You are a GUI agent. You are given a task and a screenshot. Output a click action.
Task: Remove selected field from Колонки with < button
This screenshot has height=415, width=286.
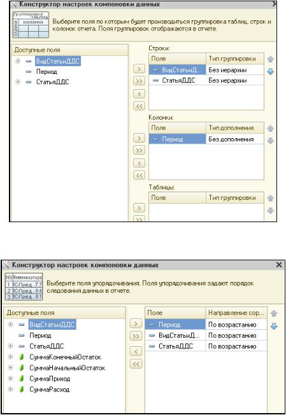coord(139,163)
